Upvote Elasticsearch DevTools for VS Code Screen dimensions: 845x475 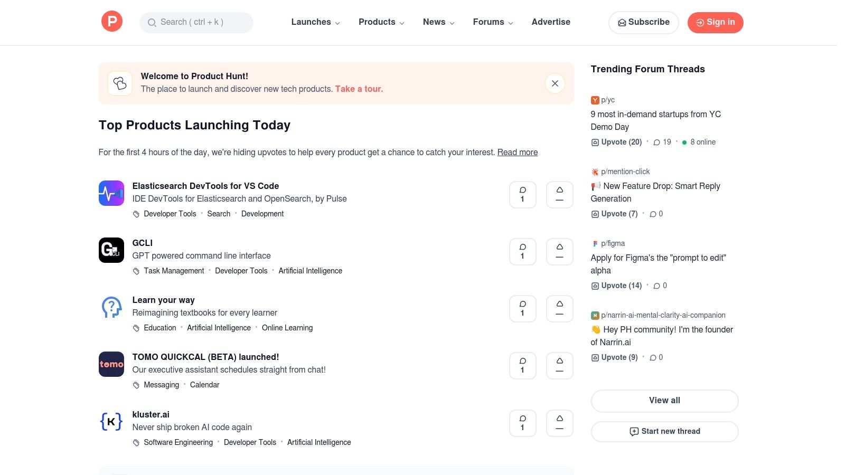[559, 194]
